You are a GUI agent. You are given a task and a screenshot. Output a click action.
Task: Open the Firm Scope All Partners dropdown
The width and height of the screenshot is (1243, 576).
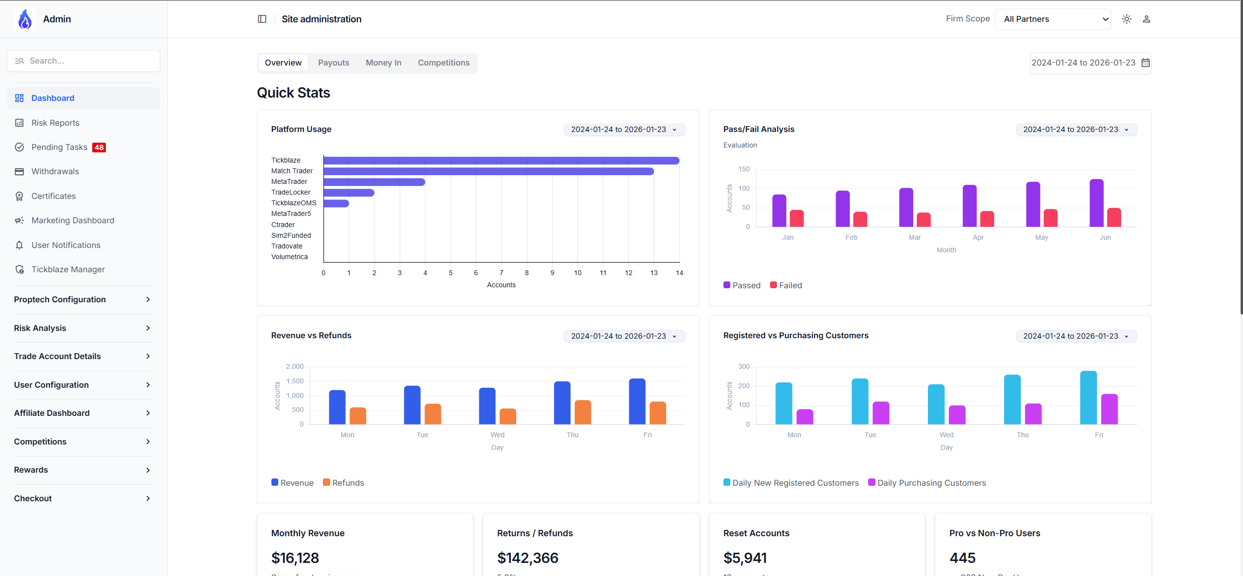(x=1053, y=19)
